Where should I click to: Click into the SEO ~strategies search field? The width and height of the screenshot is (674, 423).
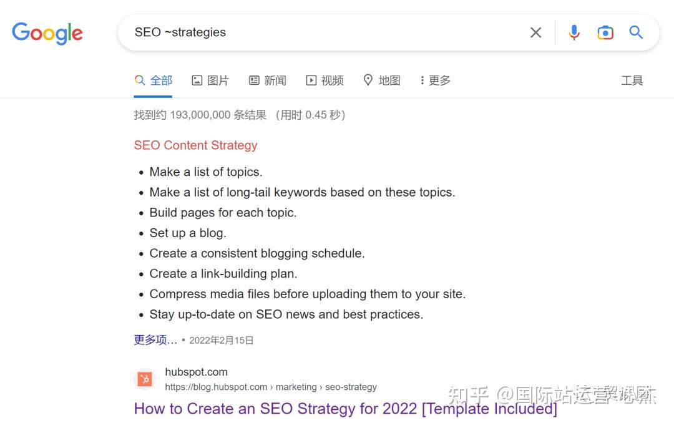[x=326, y=32]
